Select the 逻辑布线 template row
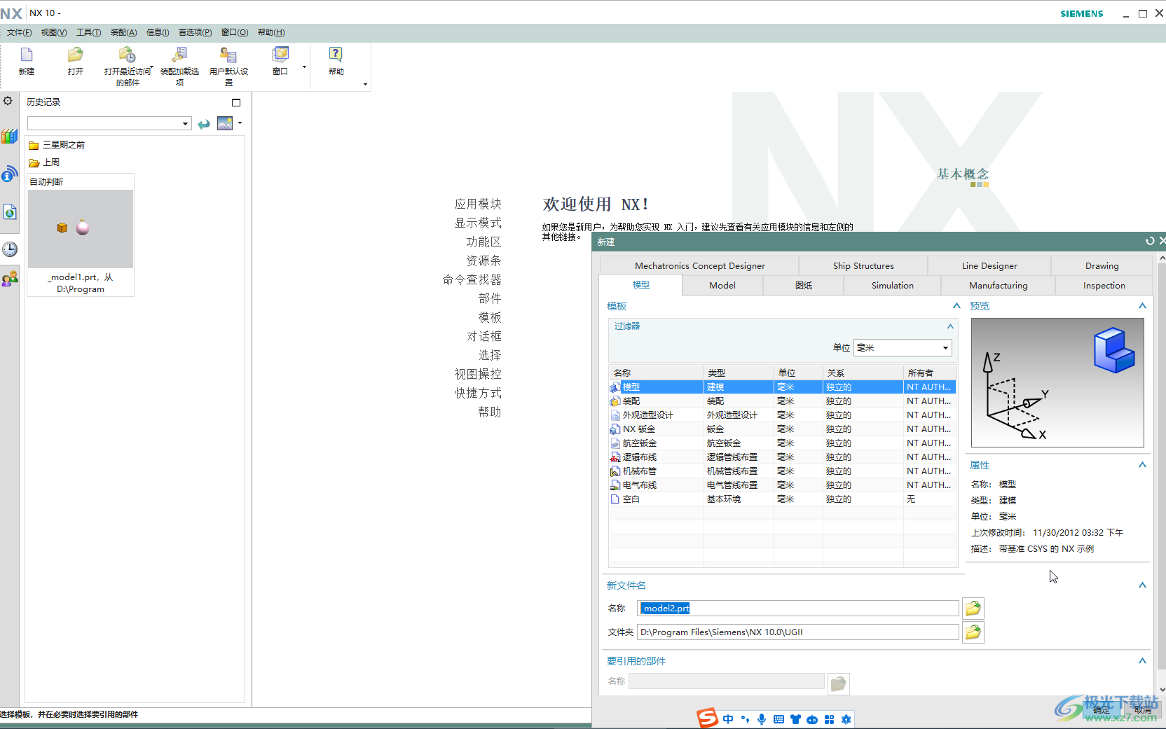Image resolution: width=1166 pixels, height=729 pixels. [782, 457]
